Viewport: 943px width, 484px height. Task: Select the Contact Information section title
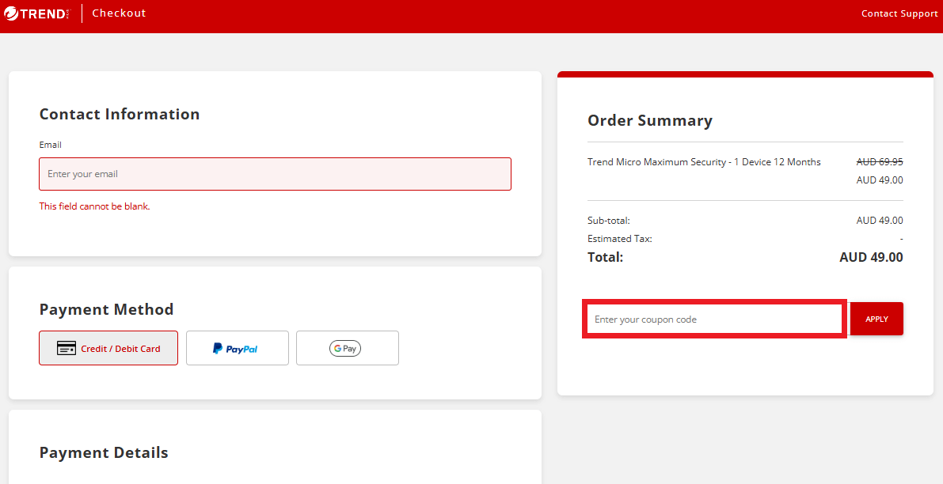[120, 114]
